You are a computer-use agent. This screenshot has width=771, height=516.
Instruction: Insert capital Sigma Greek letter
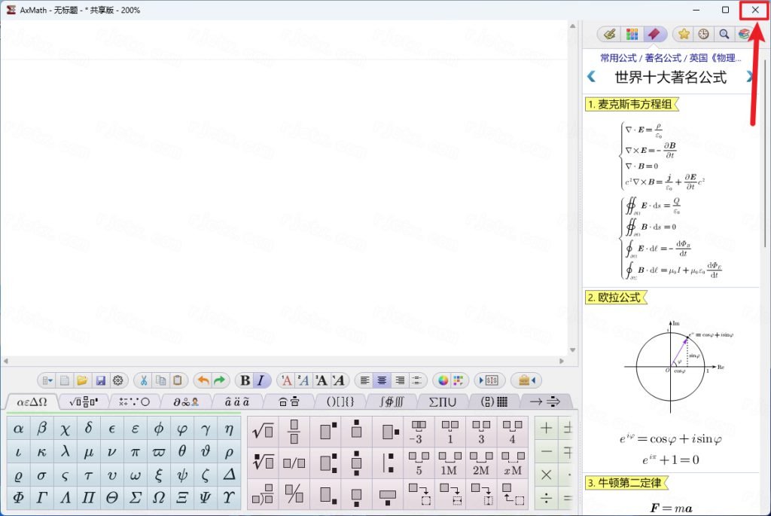[136, 497]
